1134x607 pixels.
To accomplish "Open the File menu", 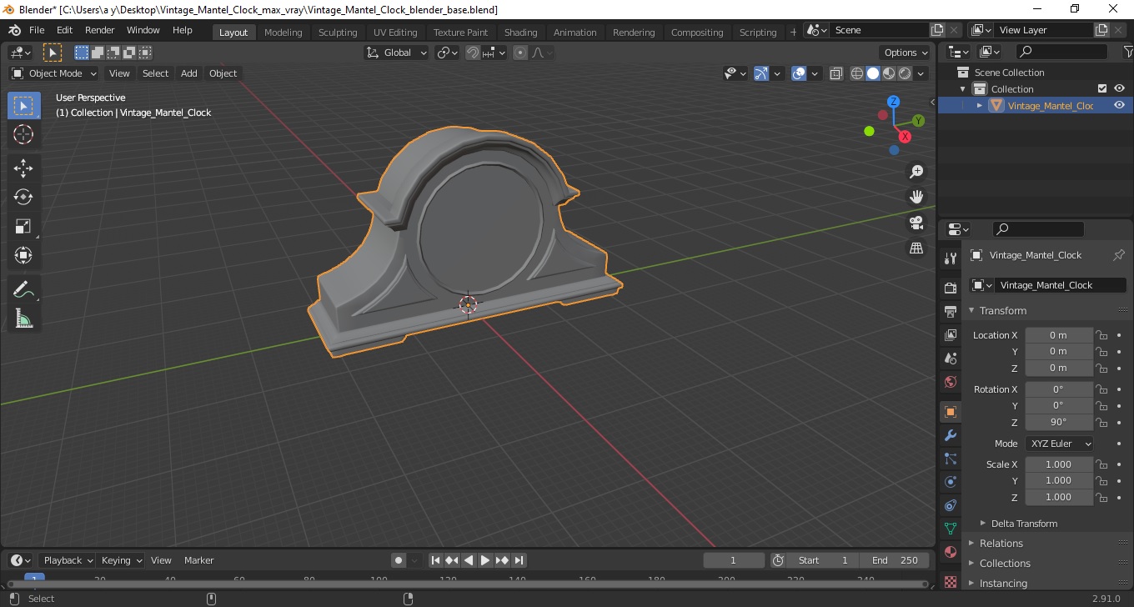I will pos(37,30).
